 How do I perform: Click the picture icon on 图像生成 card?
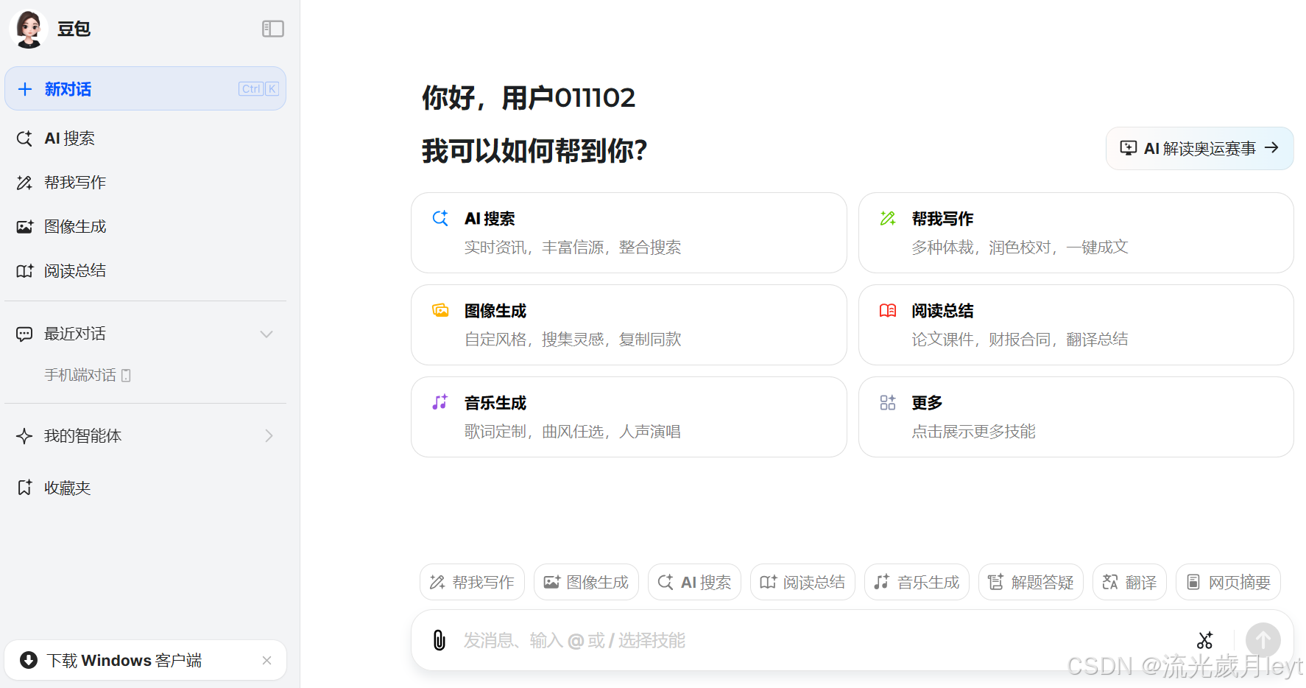440,310
